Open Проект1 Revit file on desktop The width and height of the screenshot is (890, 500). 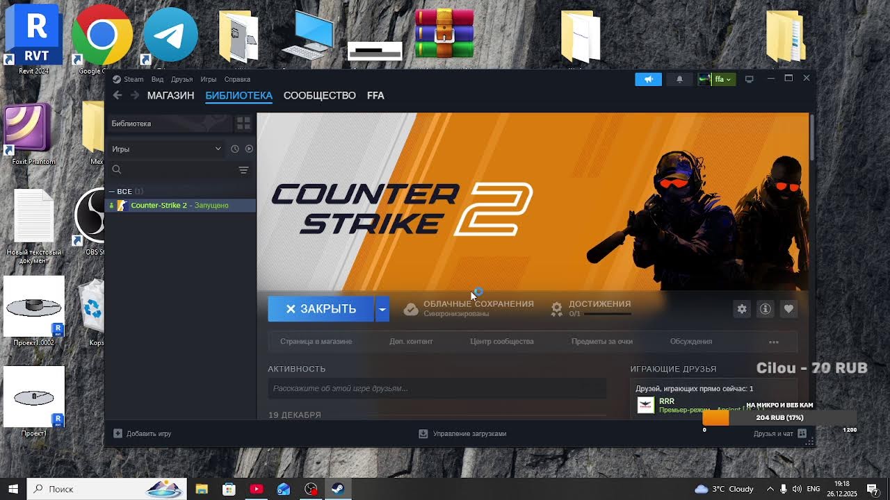[34, 401]
